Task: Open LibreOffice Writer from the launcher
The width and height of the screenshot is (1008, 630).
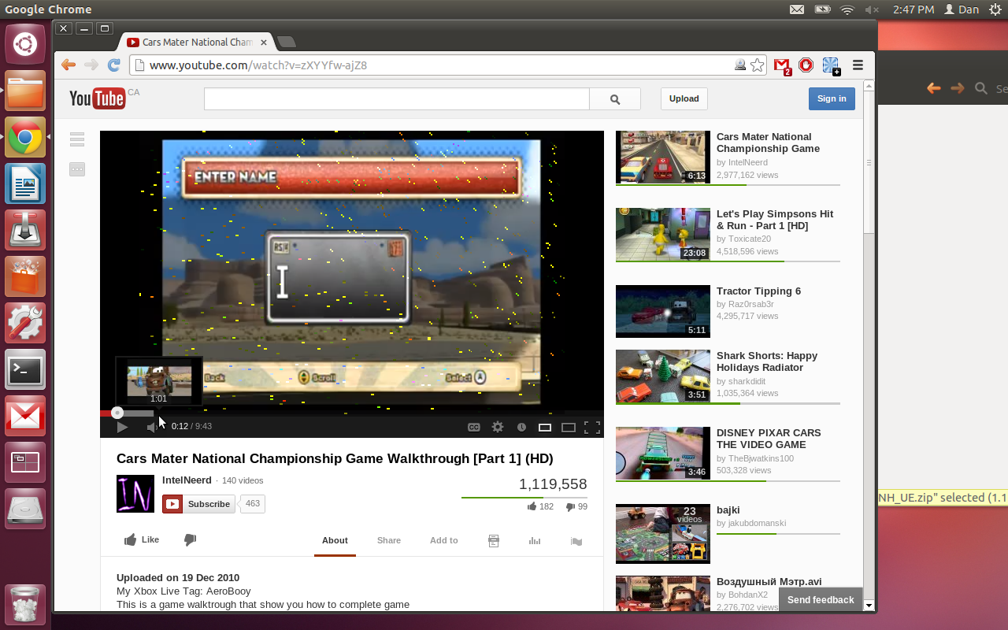Action: click(x=25, y=184)
